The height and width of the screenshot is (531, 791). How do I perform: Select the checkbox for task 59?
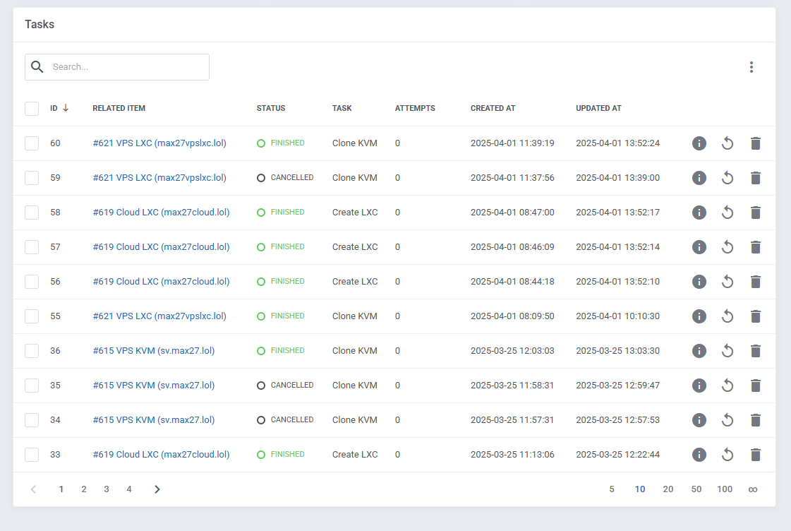click(x=32, y=178)
